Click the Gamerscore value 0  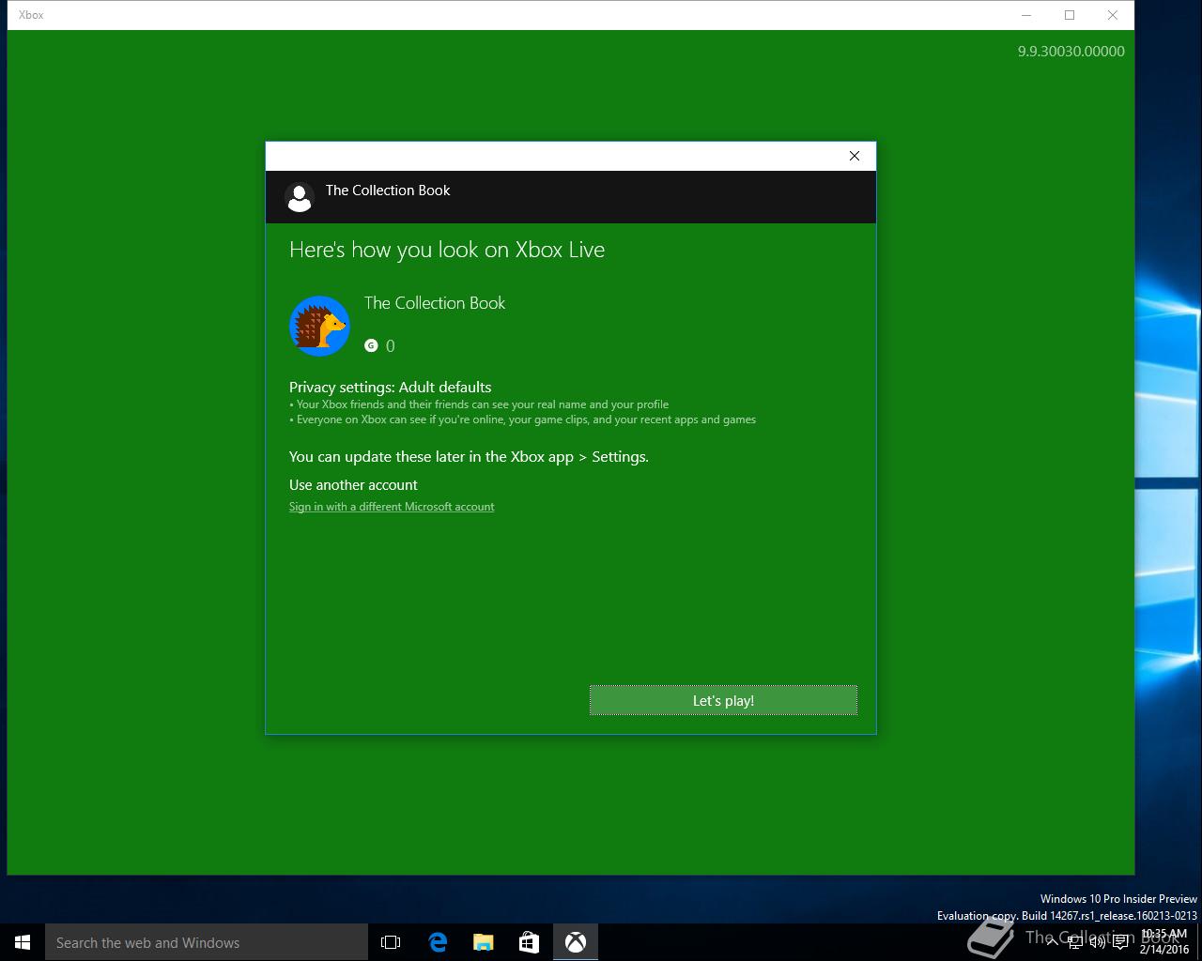coord(391,345)
